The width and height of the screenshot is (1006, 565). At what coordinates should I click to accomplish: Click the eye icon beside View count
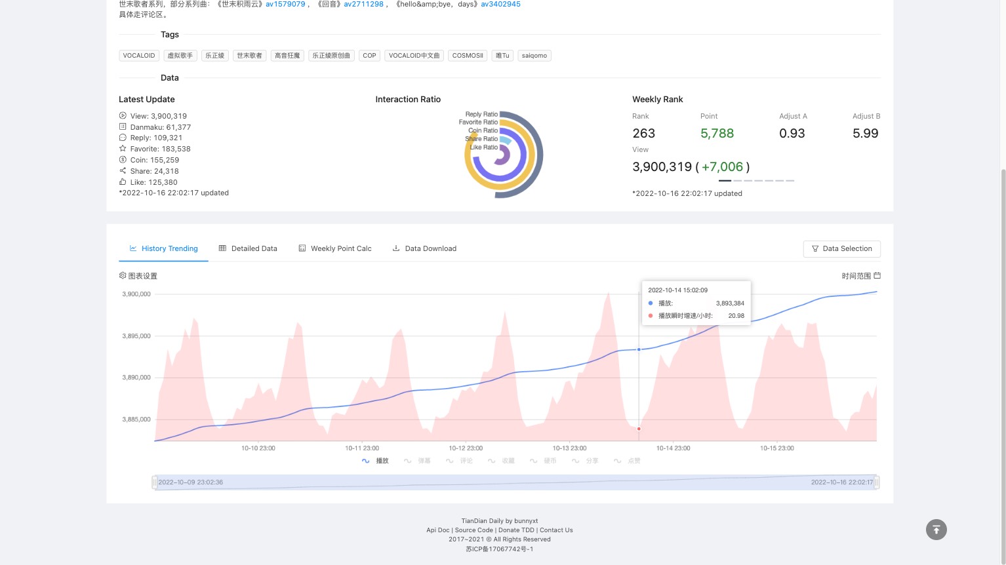[123, 115]
